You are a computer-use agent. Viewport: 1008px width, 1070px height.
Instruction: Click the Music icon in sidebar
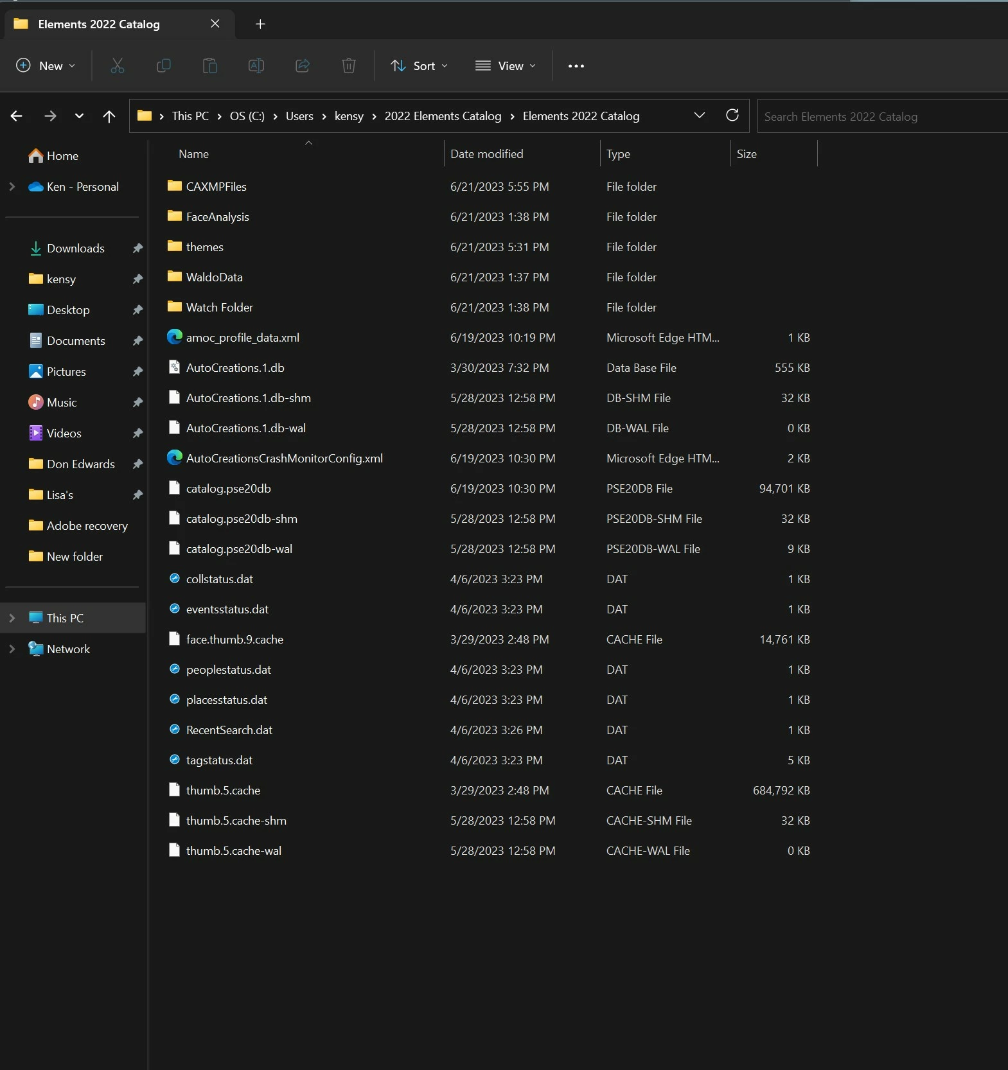click(x=36, y=402)
